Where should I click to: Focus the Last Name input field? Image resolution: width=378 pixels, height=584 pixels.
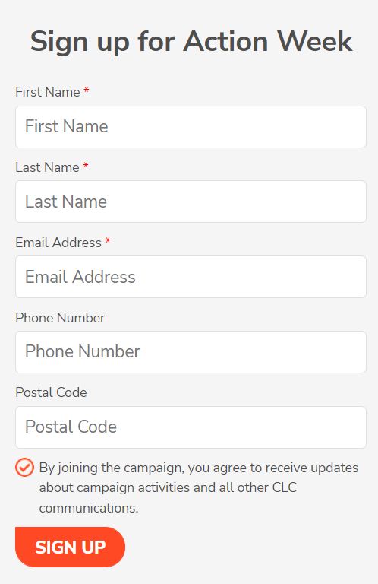pos(191,202)
